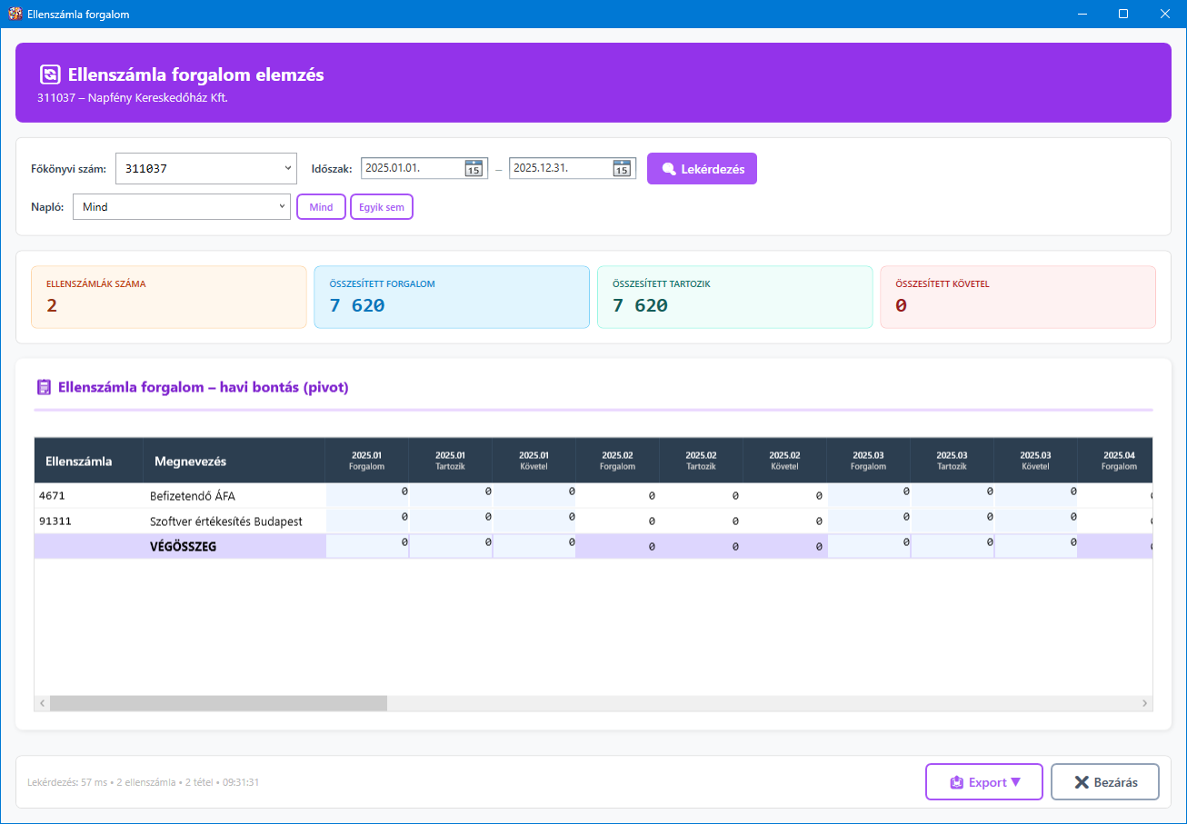Screen dimensions: 1187x824
Task: Open the Napló dropdown list
Action: tap(282, 207)
